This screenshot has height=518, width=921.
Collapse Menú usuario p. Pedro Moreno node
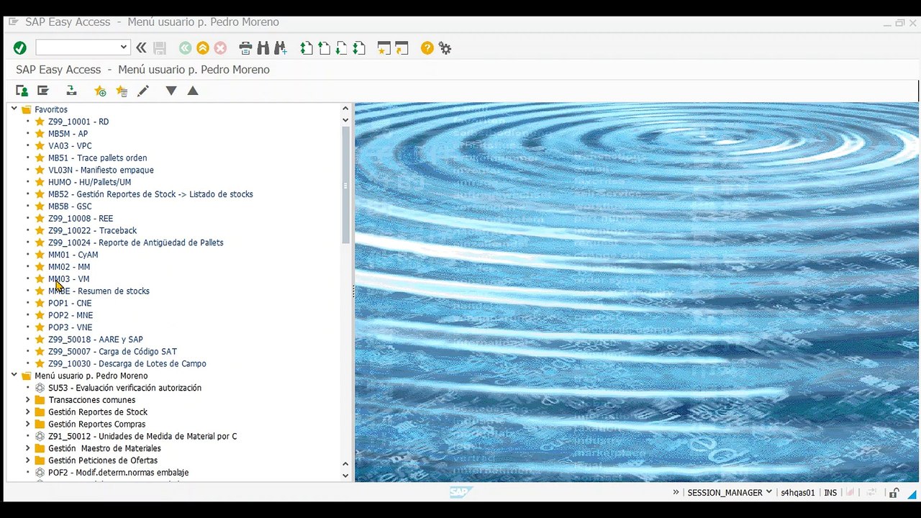point(14,375)
